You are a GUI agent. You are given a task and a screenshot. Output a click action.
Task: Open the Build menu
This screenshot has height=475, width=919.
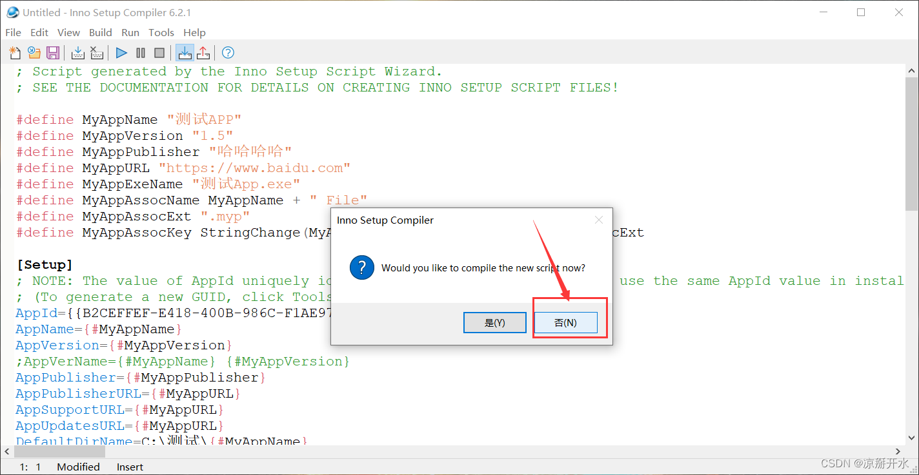tap(101, 32)
